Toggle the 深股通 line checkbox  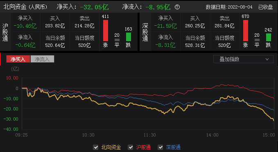[x=160, y=147]
